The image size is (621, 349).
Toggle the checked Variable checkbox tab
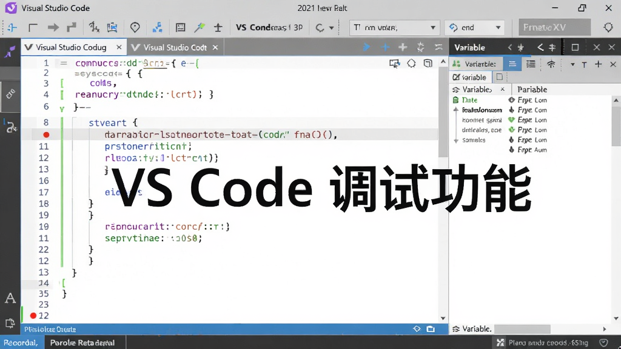tap(470, 77)
